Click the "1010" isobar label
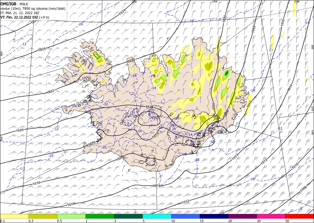314x223 pixels. [295, 166]
